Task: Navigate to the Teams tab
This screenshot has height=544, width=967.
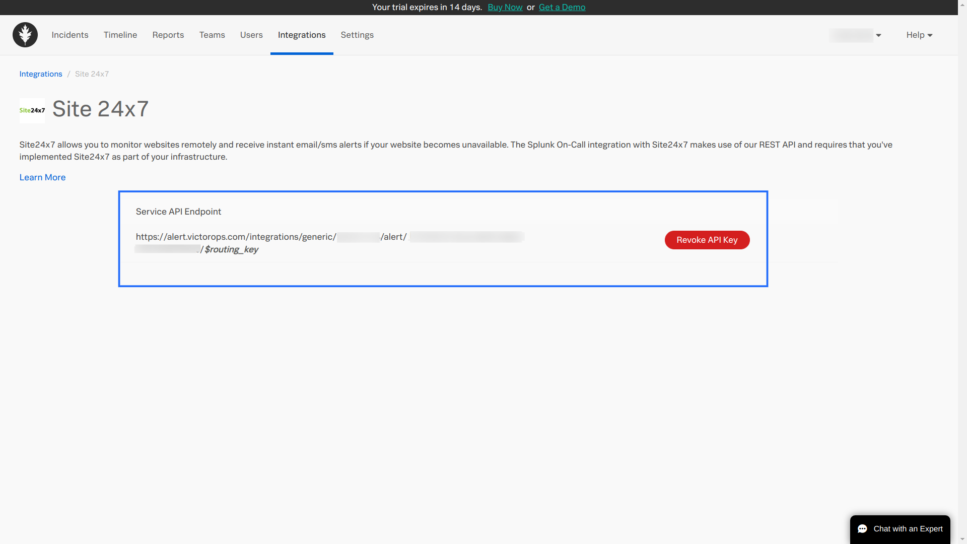Action: 212,35
